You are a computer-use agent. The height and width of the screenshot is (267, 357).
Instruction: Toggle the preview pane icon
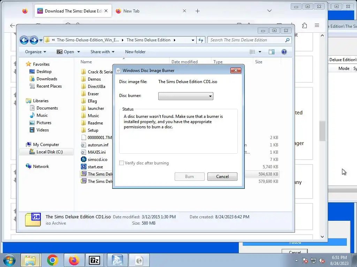click(x=271, y=52)
